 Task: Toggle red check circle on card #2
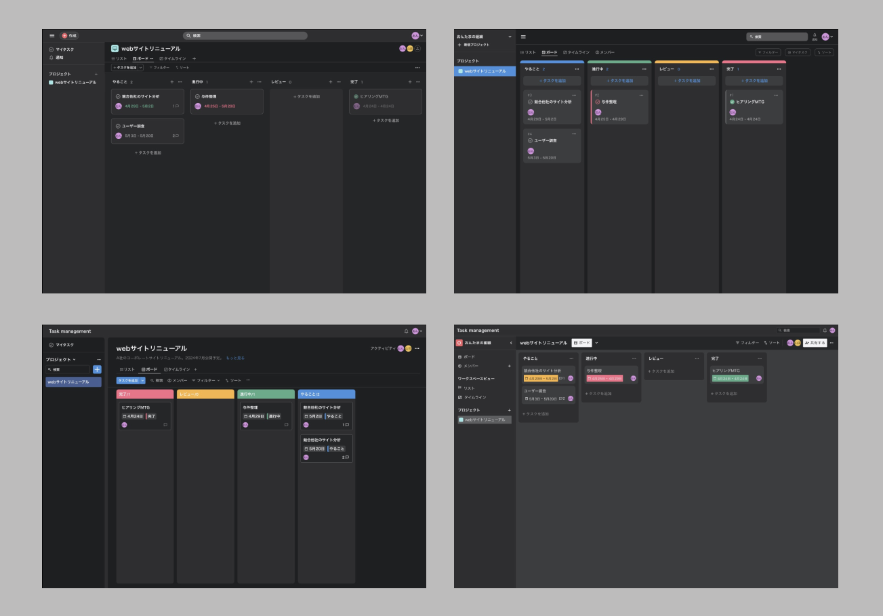pos(598,102)
